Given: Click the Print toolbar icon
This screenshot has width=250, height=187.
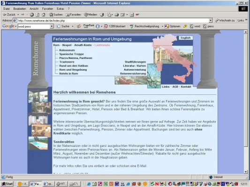Looking at the screenshot, I should tap(116, 15).
